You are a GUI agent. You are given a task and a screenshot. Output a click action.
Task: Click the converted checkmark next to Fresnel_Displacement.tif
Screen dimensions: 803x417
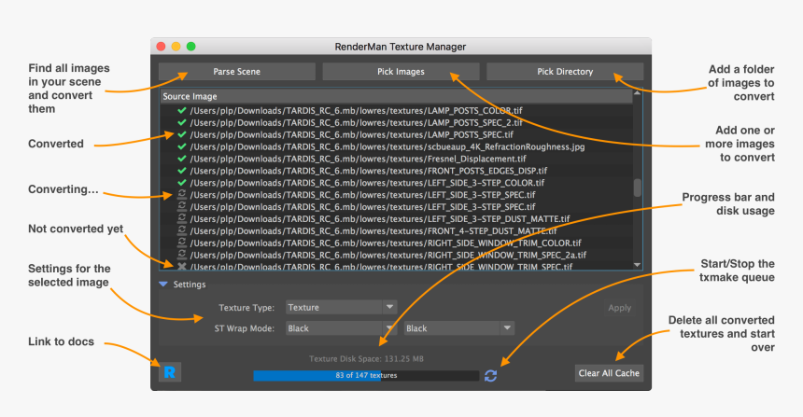tap(182, 159)
